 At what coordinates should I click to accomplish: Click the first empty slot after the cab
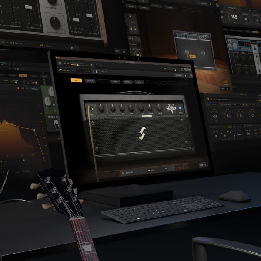[103, 81]
